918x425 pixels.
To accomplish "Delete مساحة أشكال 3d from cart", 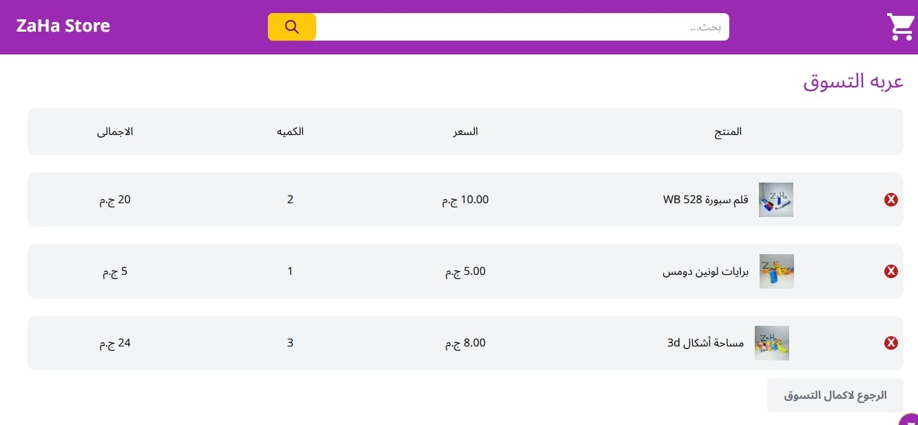I will (890, 343).
